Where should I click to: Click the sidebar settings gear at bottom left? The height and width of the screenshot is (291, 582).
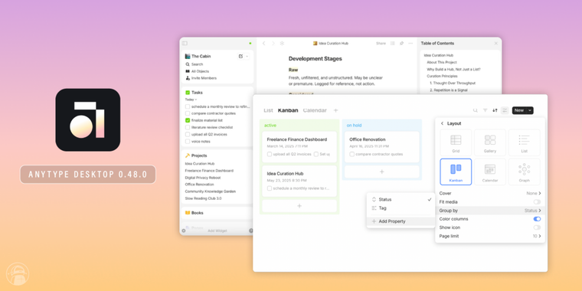click(183, 231)
